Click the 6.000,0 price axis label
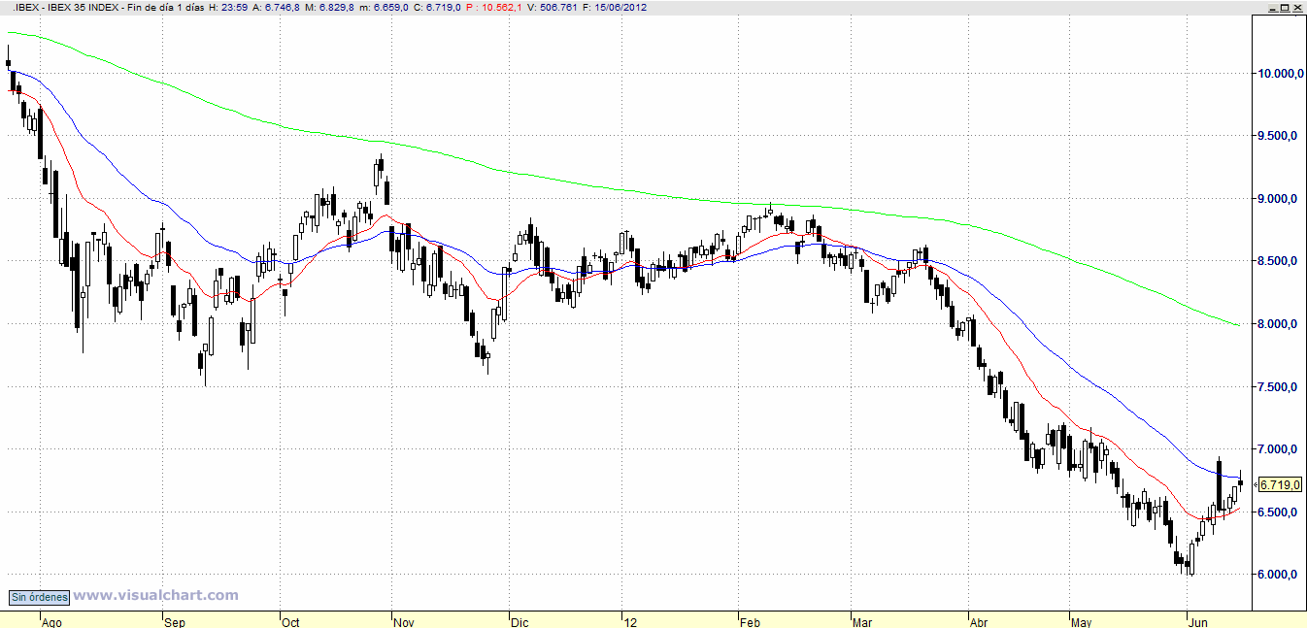Image resolution: width=1307 pixels, height=628 pixels. [1280, 575]
